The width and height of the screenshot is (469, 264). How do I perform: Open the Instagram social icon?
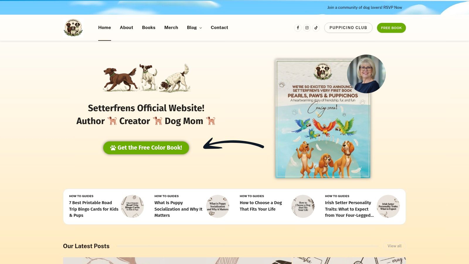coord(307,28)
